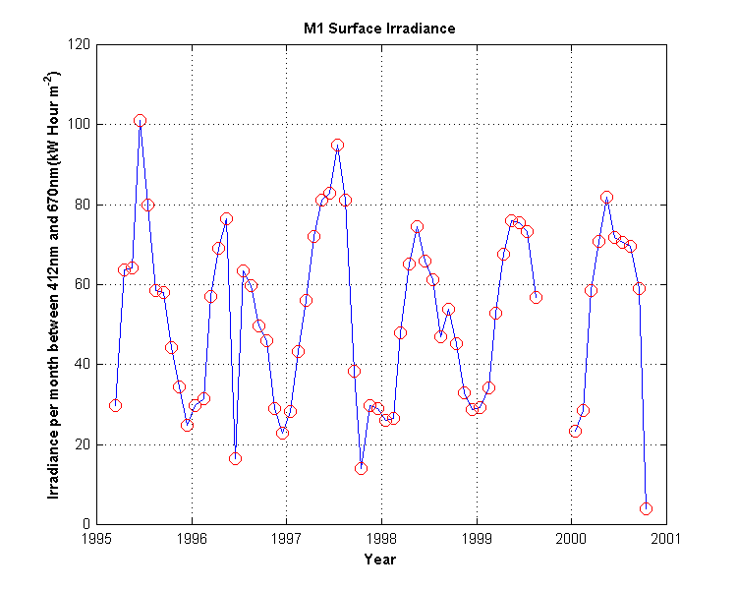
Task: Click the 1997 peak marker near 95
Action: 337,145
